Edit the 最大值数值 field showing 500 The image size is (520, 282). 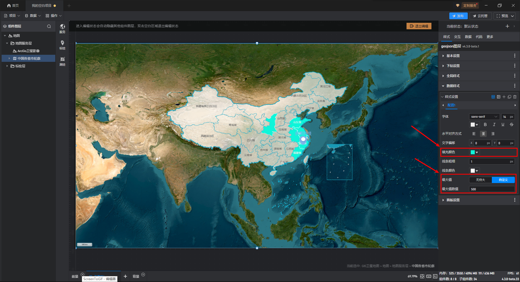[x=492, y=189]
